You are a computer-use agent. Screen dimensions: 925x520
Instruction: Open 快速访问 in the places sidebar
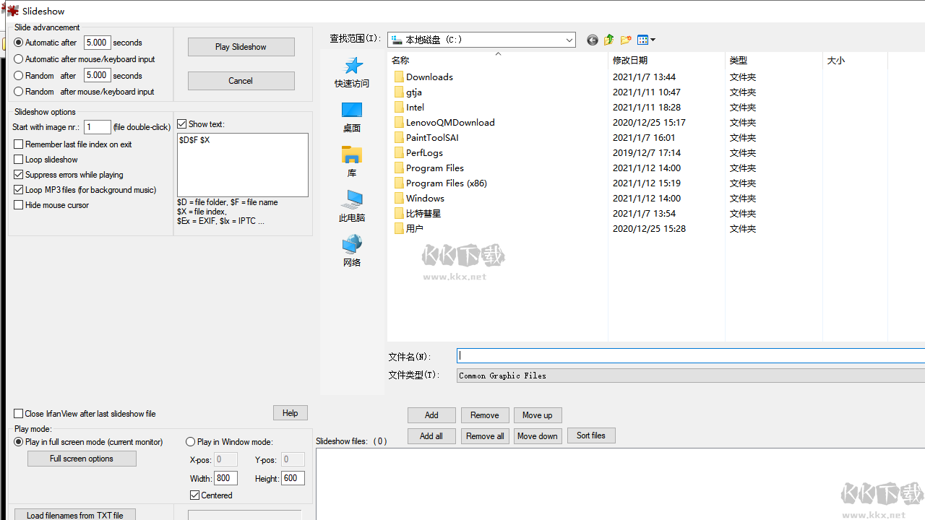pos(352,72)
